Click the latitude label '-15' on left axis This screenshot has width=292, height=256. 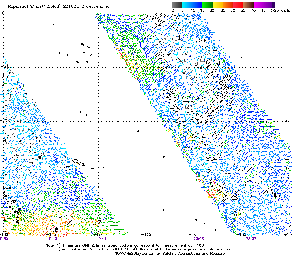point(4,175)
